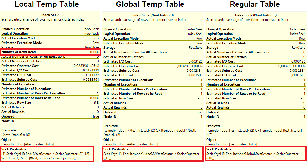The image size is (307, 163).
Task: Click the Seek Predicates box under Global Temp Table
Action: pyautogui.click(x=152, y=153)
